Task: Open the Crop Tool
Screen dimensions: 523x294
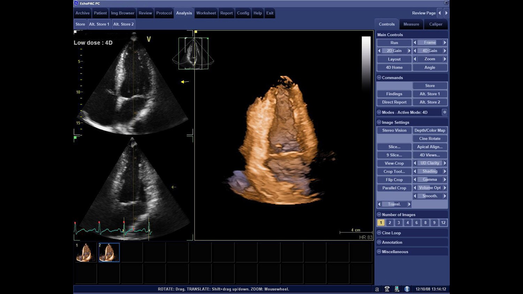Action: 394,171
